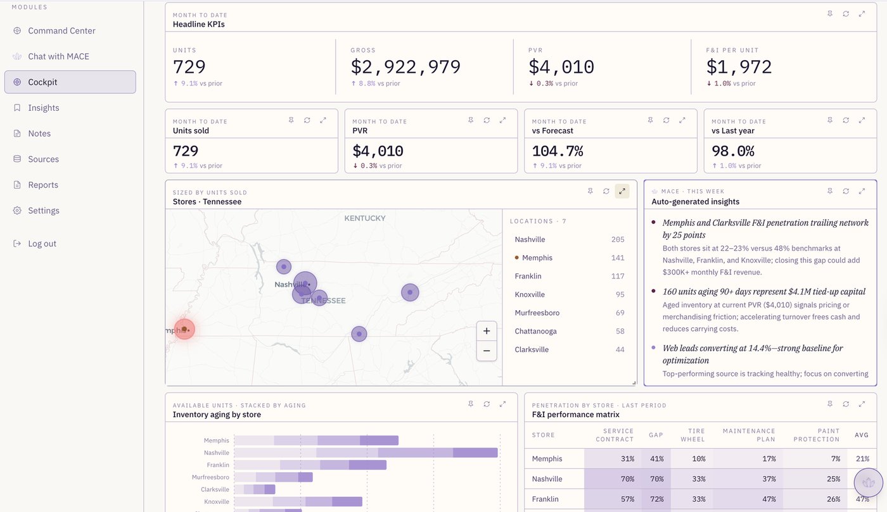This screenshot has height=512, width=887.
Task: Open the 160 units aging insight
Action: [760, 310]
